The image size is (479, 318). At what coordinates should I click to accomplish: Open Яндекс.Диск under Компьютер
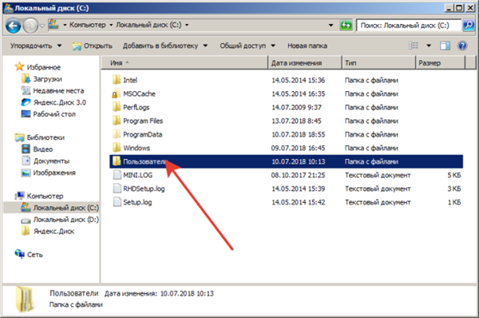[53, 232]
